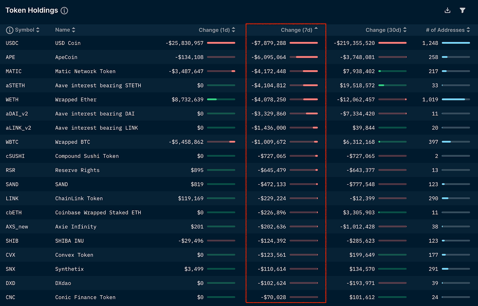Sort by Change (30d) arrows
This screenshot has height=306, width=478.
pyautogui.click(x=405, y=30)
